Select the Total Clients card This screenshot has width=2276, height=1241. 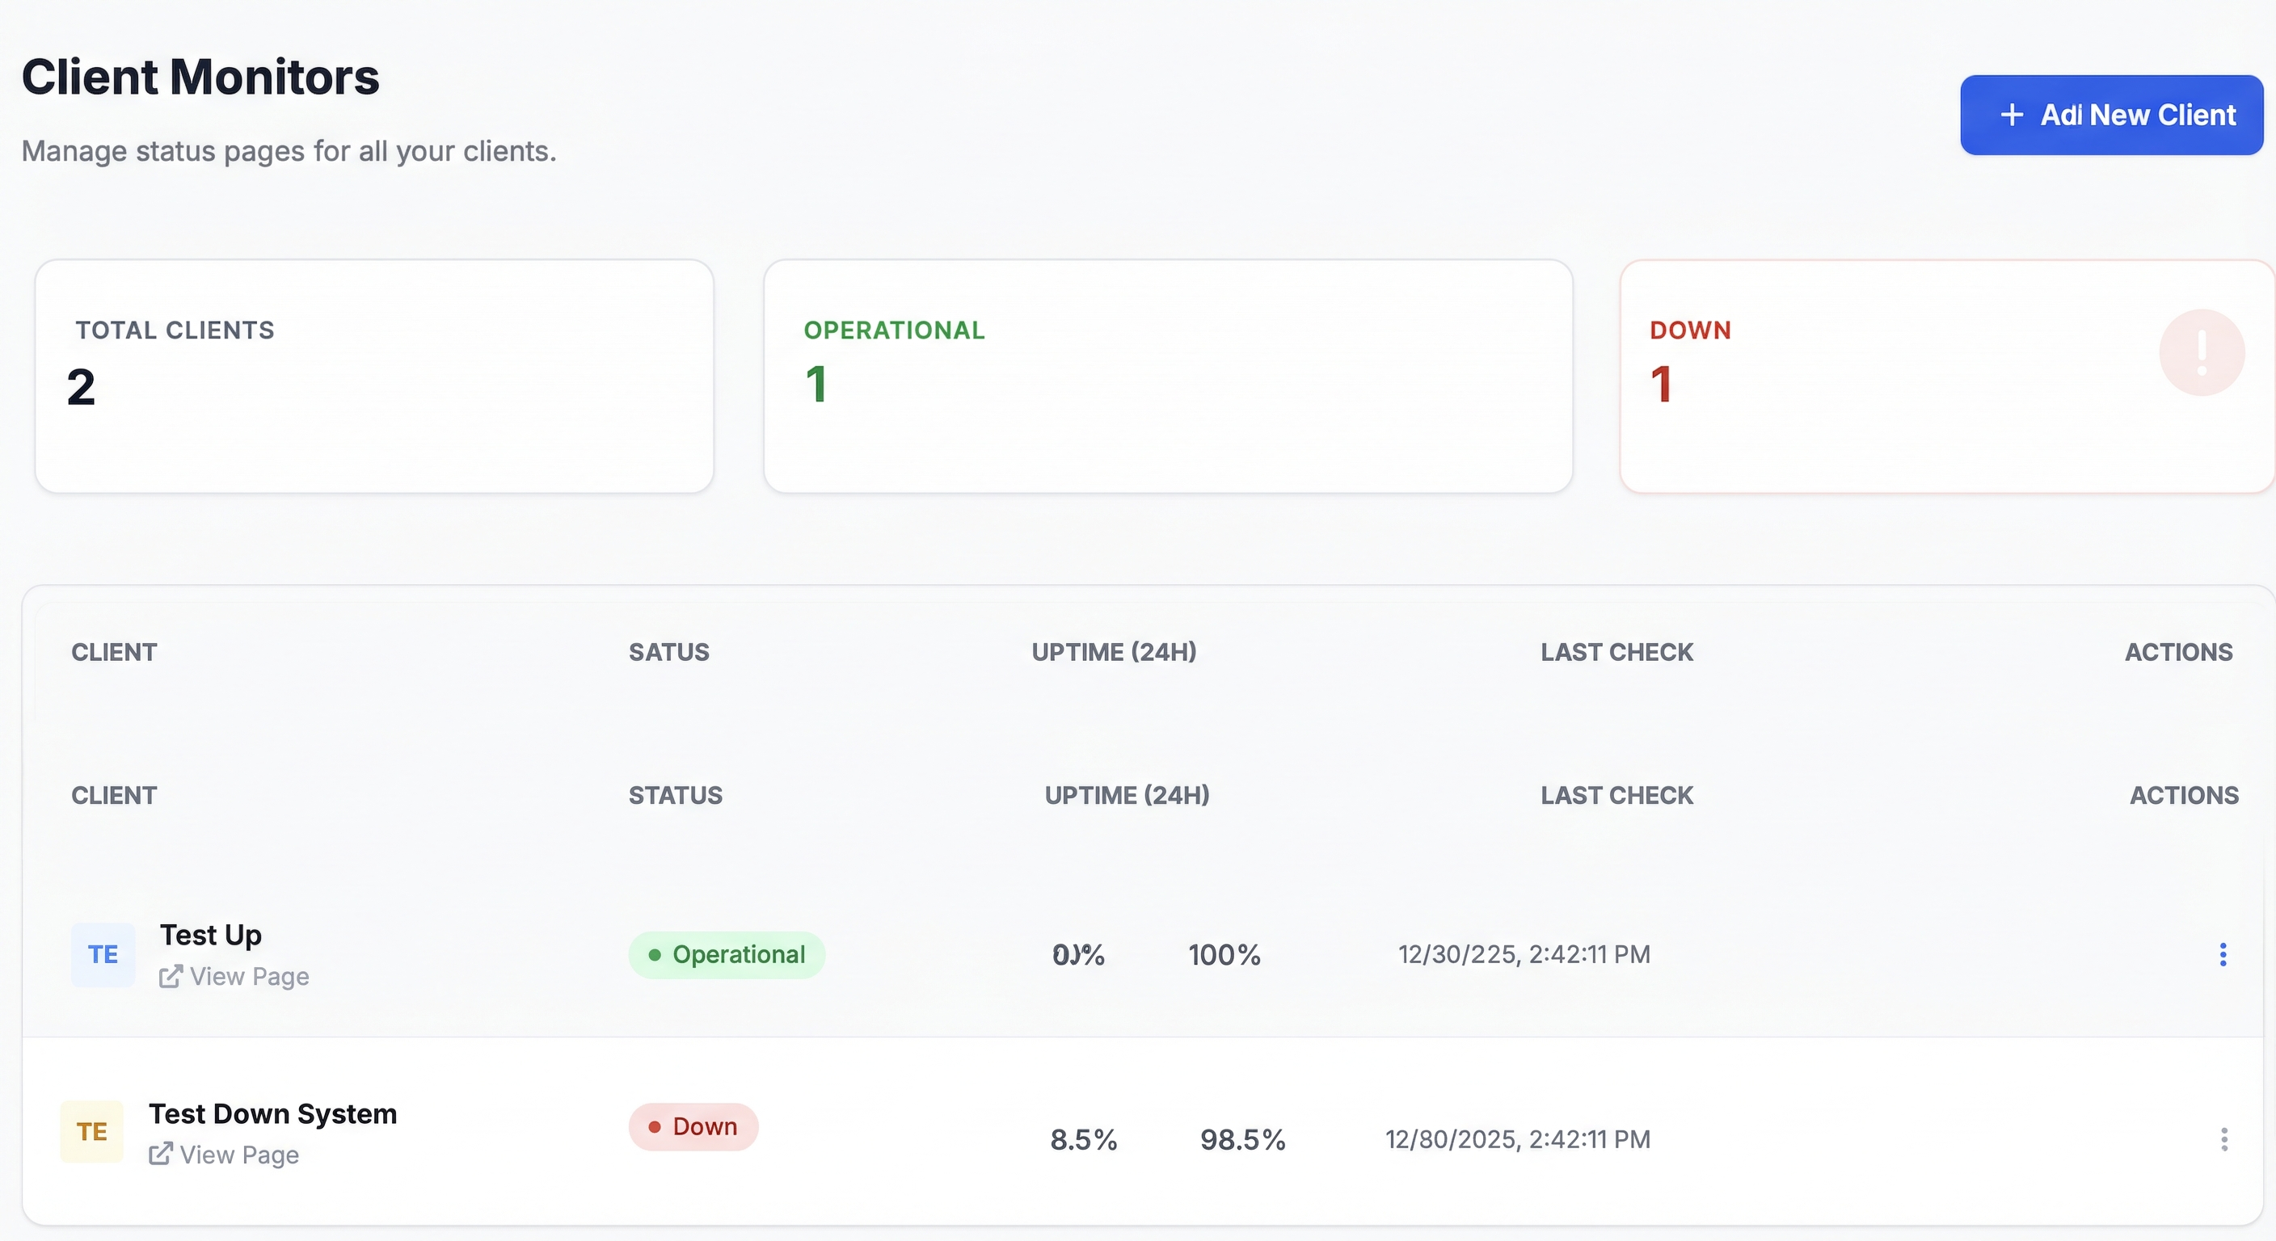[373, 376]
